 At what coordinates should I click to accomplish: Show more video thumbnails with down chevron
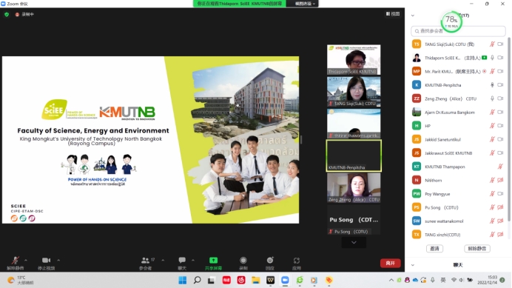coord(354,242)
